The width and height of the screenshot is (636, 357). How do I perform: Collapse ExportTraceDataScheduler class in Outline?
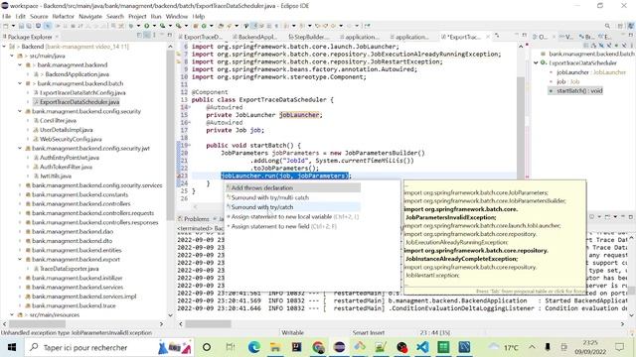click(537, 63)
